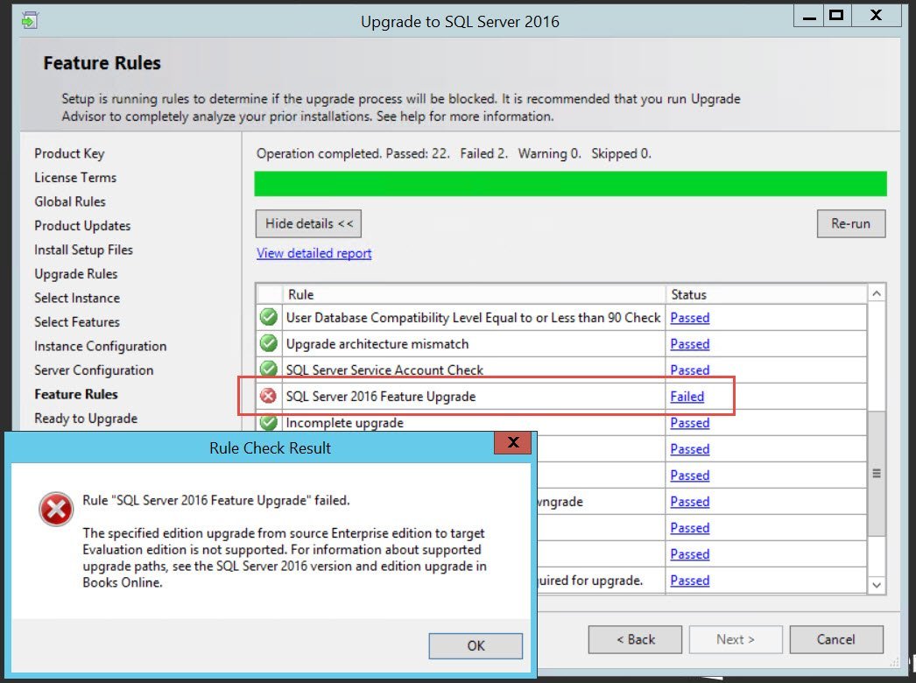Minimize the Upgrade to SQL Server 2016 window
This screenshot has width=916, height=683.
point(809,16)
